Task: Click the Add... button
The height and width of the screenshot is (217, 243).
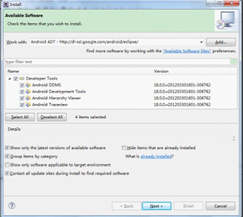Action: click(221, 42)
